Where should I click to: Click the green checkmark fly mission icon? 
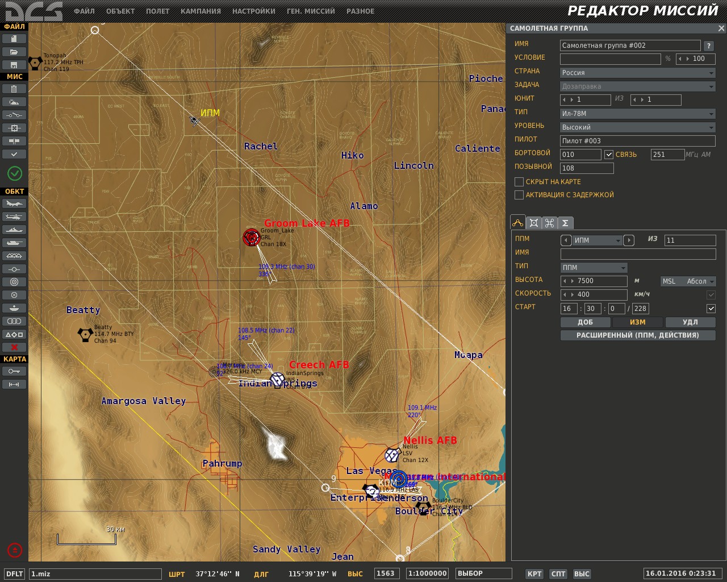click(x=15, y=173)
